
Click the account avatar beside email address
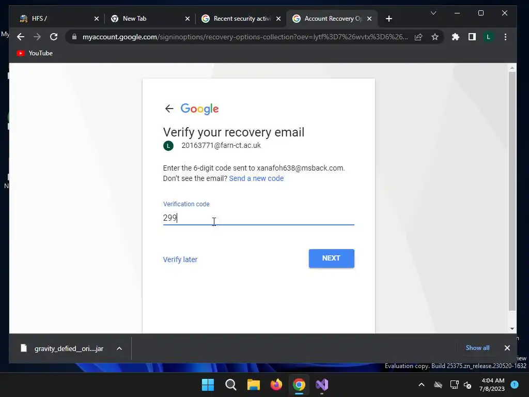click(x=168, y=145)
